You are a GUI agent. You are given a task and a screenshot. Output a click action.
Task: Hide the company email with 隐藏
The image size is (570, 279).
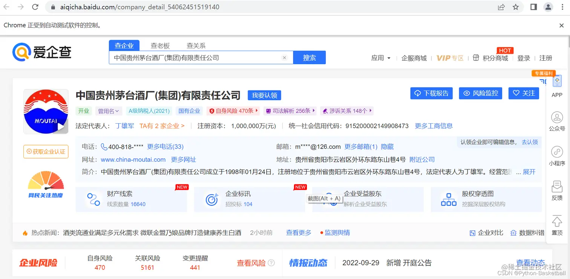(x=387, y=147)
